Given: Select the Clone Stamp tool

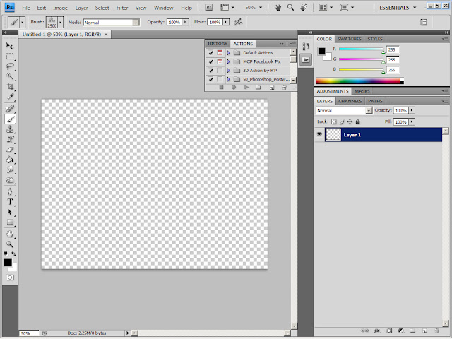Looking at the screenshot, I should (10, 129).
